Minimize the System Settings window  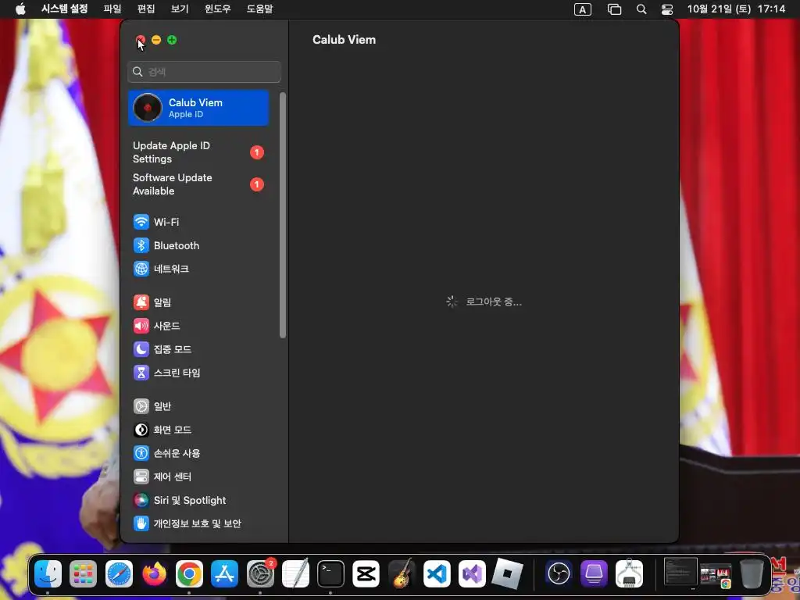[x=156, y=40]
